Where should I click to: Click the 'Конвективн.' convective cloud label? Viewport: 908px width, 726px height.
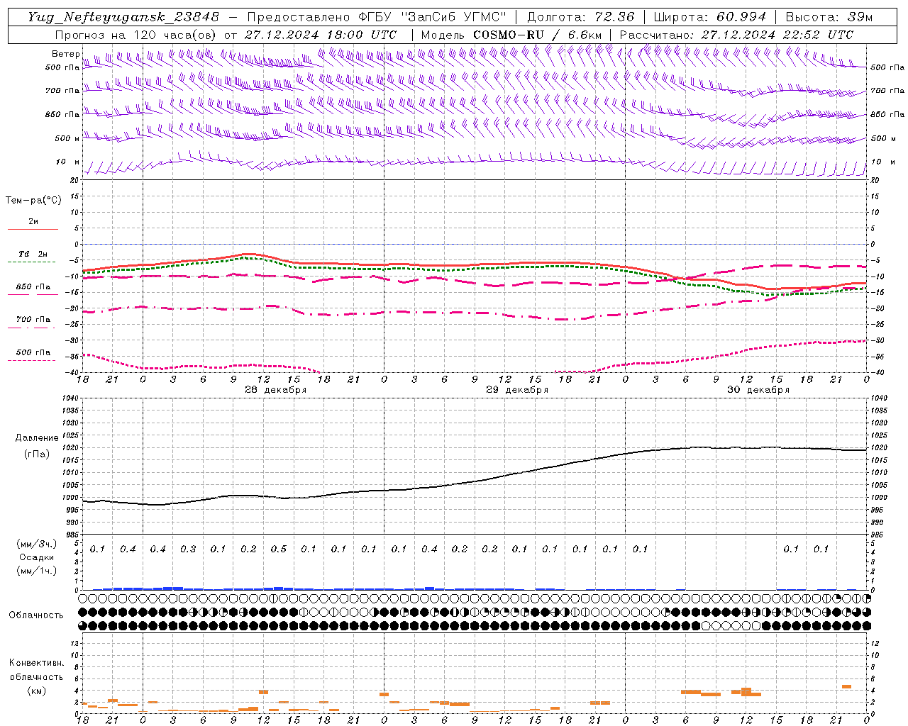[x=36, y=663]
